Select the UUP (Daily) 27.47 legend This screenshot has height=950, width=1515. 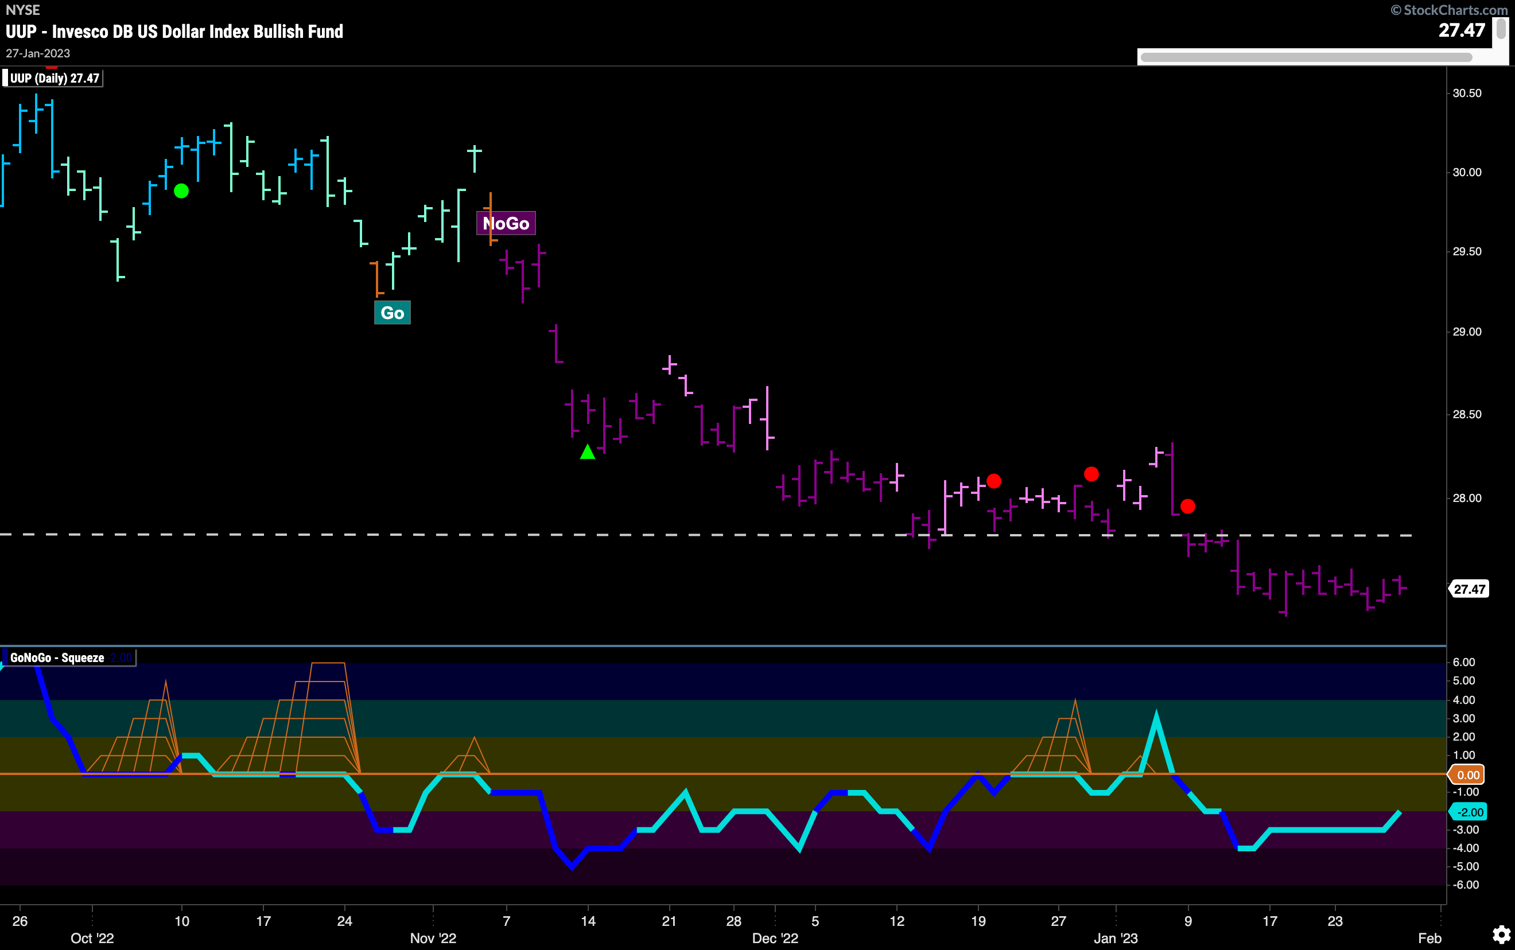click(53, 79)
